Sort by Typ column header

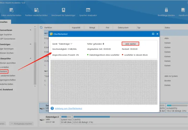pyautogui.click(x=139, y=28)
